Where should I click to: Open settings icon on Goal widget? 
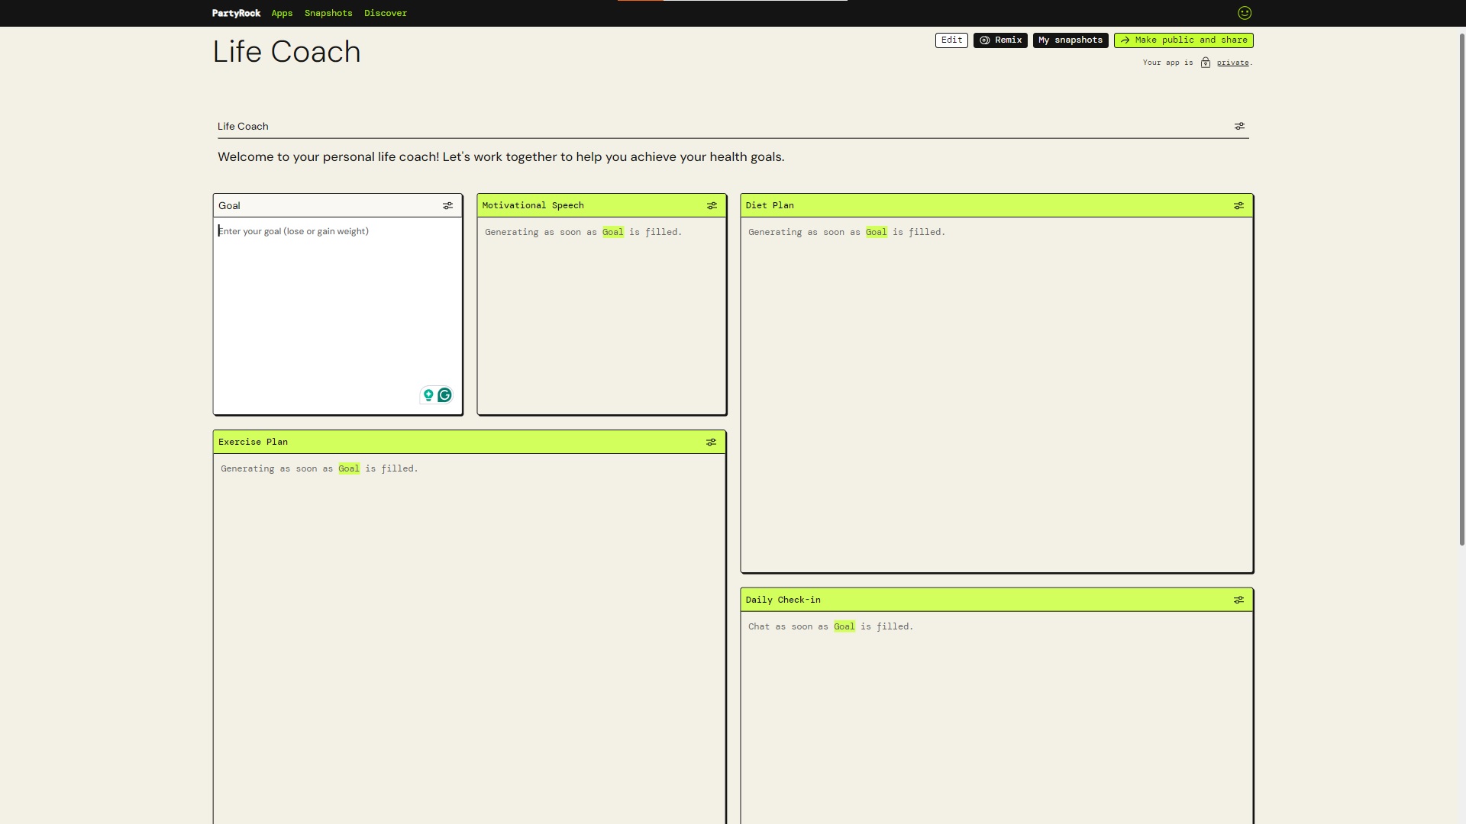click(x=448, y=206)
